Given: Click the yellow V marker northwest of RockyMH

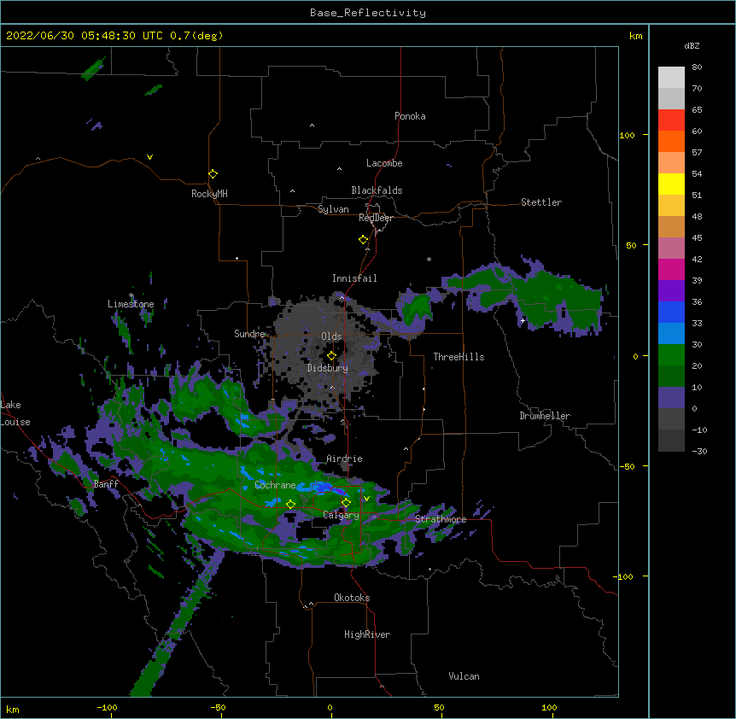Looking at the screenshot, I should click(149, 157).
